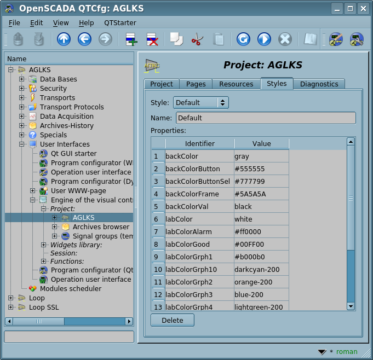The height and width of the screenshot is (360, 373).
Task: Open the manual book icon
Action: [310, 39]
